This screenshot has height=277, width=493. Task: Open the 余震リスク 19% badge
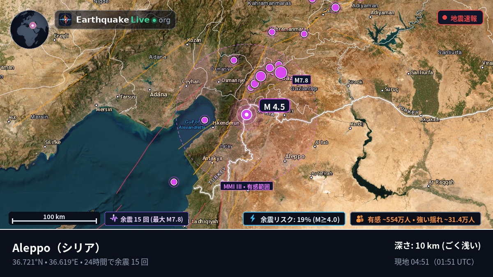[x=294, y=219]
